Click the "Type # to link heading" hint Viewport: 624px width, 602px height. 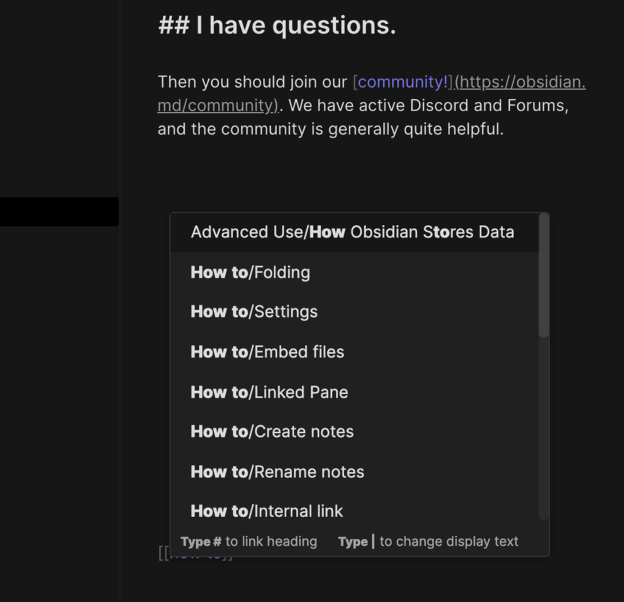pos(249,541)
